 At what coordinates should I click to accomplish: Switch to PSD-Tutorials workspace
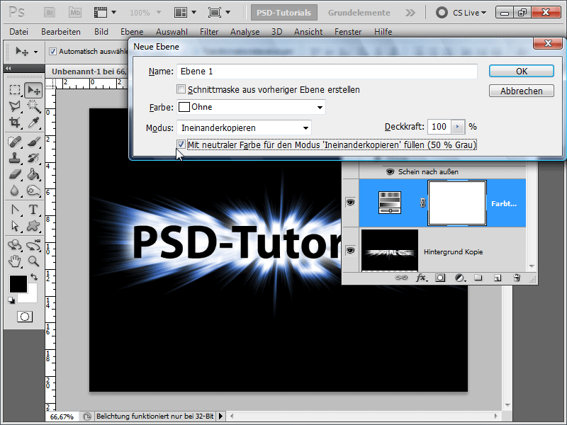(284, 13)
